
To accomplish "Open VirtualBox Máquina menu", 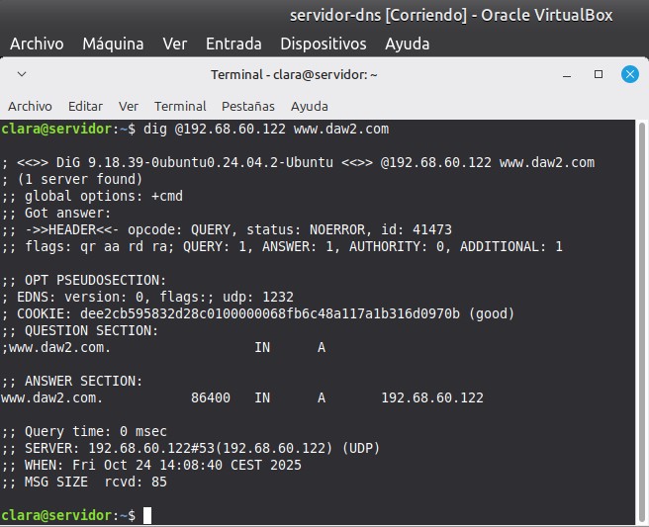I will [113, 44].
